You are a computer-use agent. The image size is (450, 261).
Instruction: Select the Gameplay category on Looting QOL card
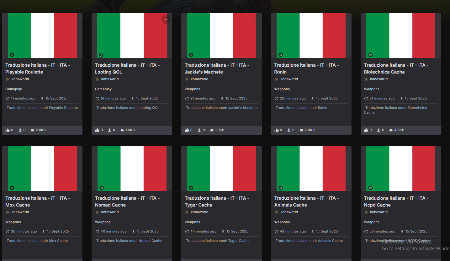(x=103, y=89)
